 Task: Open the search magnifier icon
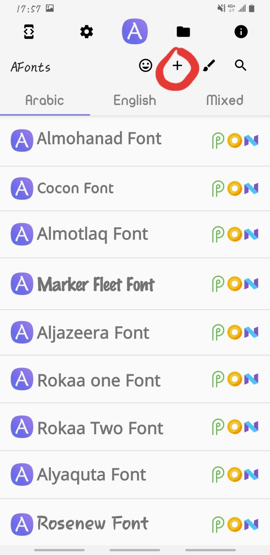click(241, 66)
